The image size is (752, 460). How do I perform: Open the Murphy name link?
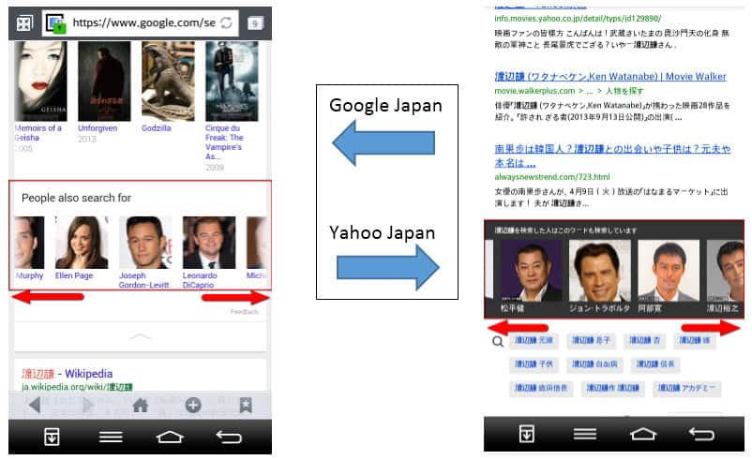pos(29,275)
